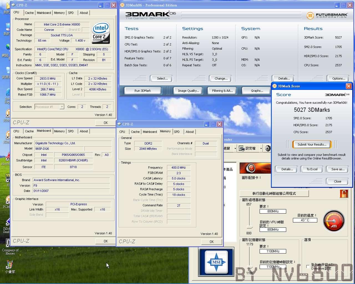Screen dimensions: 355x284
Task: Click the Intel Core 2 Extreme logo
Action: click(101, 33)
